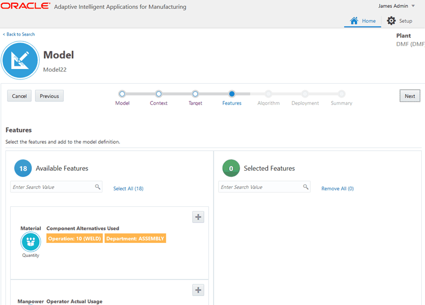Click the Back to Search link
This screenshot has height=305, width=425.
click(19, 34)
